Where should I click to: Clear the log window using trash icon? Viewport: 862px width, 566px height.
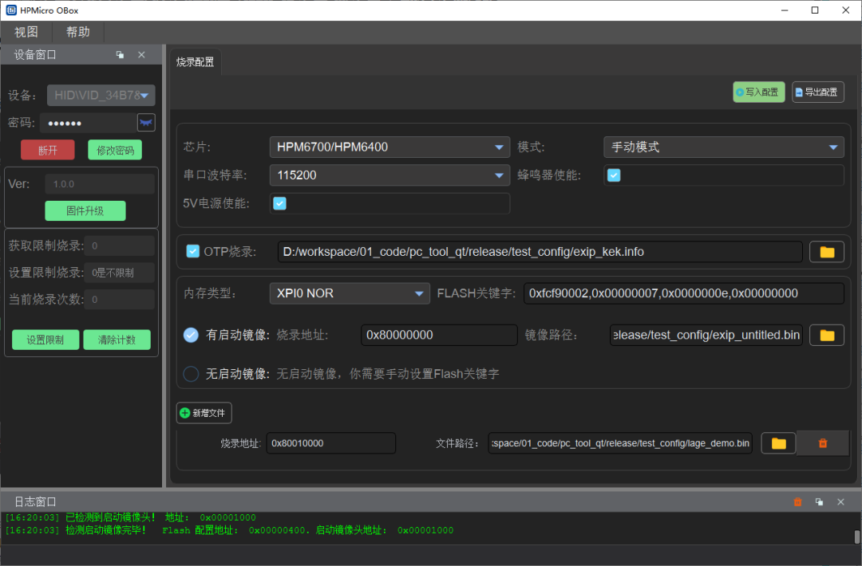797,501
